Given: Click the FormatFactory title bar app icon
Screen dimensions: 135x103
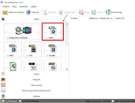Looking at the screenshot, I should tap(2, 2).
